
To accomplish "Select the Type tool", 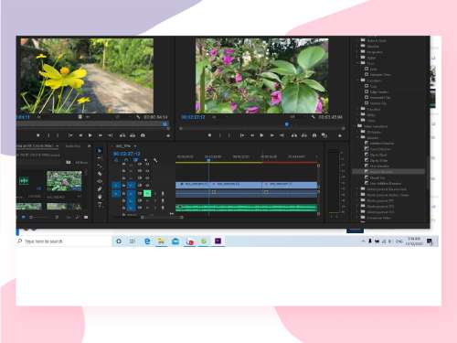I will (100, 205).
